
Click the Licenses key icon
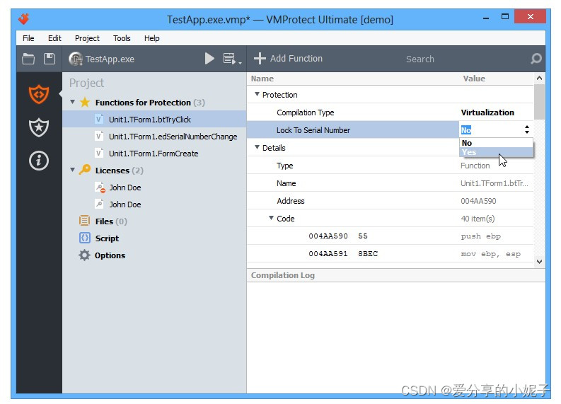pyautogui.click(x=85, y=170)
